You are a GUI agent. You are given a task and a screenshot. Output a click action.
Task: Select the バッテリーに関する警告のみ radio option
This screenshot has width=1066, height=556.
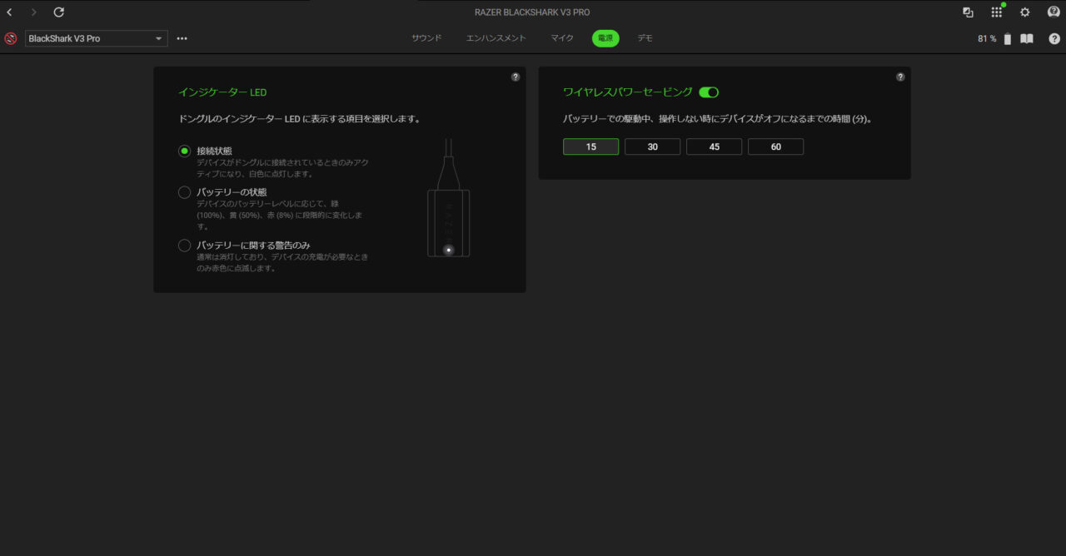[x=185, y=246]
